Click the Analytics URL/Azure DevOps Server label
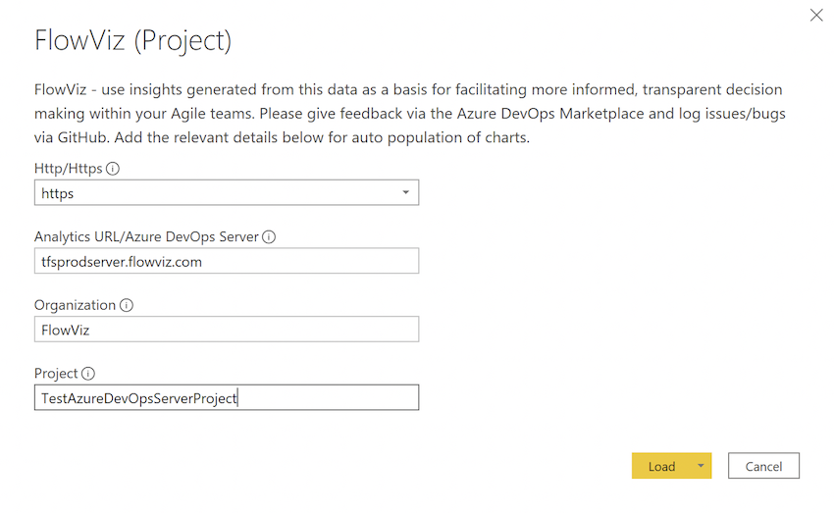This screenshot has width=834, height=513. (146, 236)
